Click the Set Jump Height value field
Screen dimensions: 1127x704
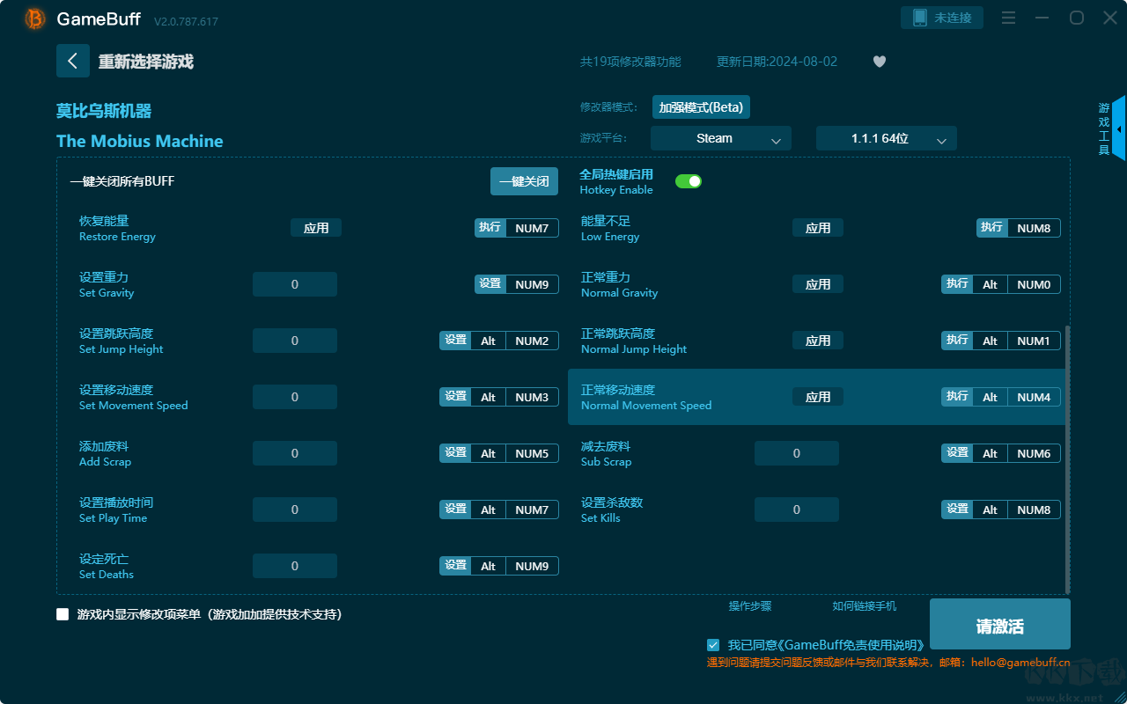pyautogui.click(x=295, y=341)
